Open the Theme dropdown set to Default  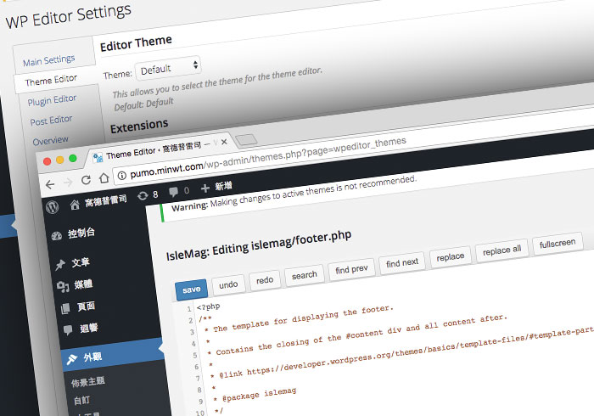pyautogui.click(x=168, y=68)
